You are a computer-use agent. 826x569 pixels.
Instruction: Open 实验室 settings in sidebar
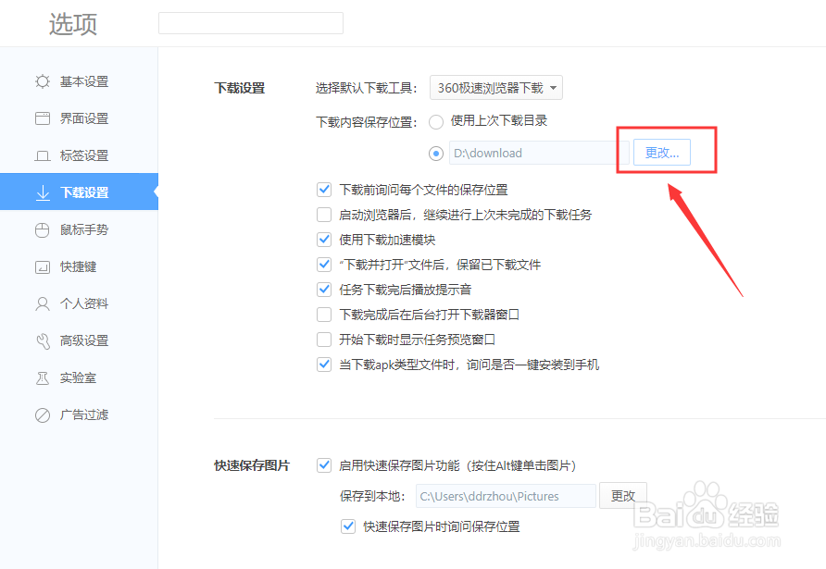tap(43, 377)
